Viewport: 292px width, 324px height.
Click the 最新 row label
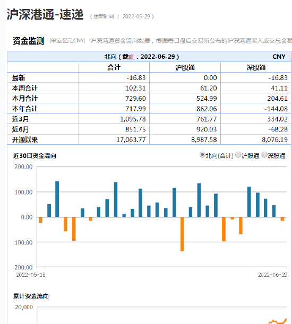(x=19, y=78)
